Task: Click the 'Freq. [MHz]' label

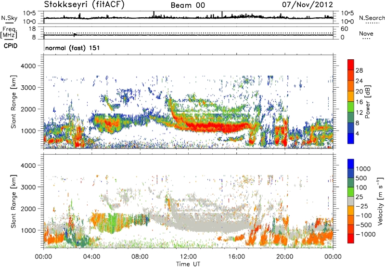Action: click(9, 33)
